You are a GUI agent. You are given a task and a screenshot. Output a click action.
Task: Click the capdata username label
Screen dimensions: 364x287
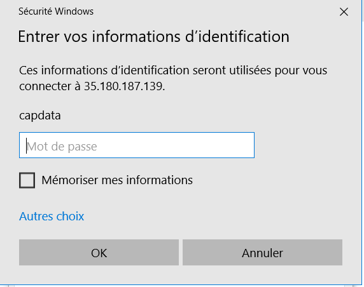pyautogui.click(x=40, y=116)
